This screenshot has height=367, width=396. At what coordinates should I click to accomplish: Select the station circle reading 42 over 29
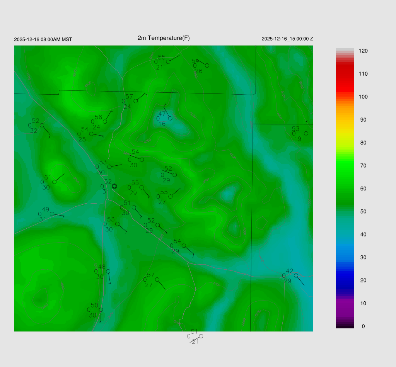pos(296,275)
